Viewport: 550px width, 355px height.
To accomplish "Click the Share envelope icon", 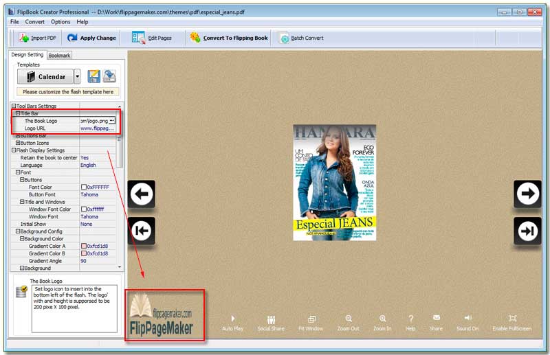I will [437, 317].
